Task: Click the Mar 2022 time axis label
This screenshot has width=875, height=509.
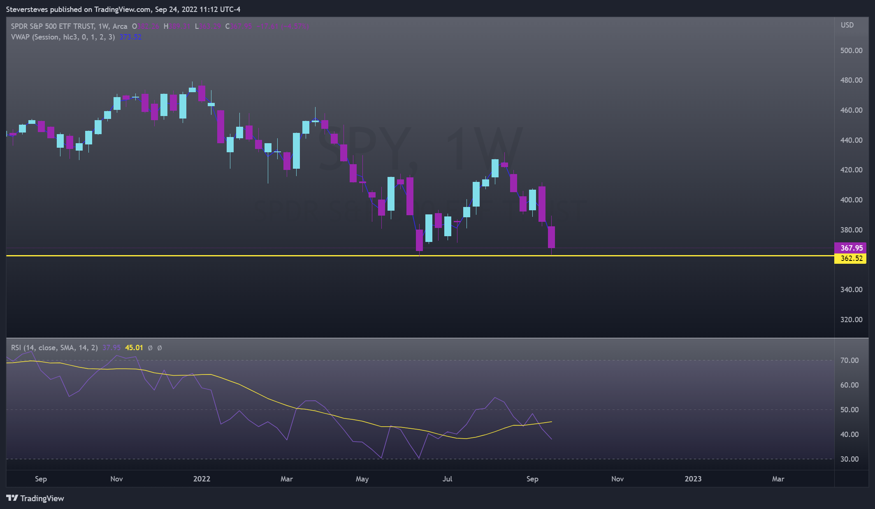Action: (287, 479)
